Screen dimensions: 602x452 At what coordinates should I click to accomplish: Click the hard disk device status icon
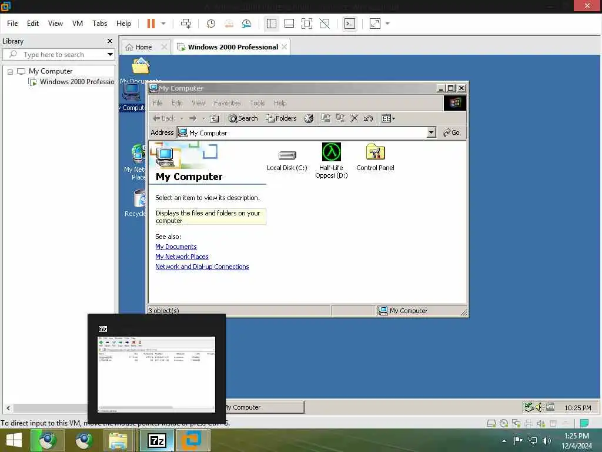[x=491, y=424]
